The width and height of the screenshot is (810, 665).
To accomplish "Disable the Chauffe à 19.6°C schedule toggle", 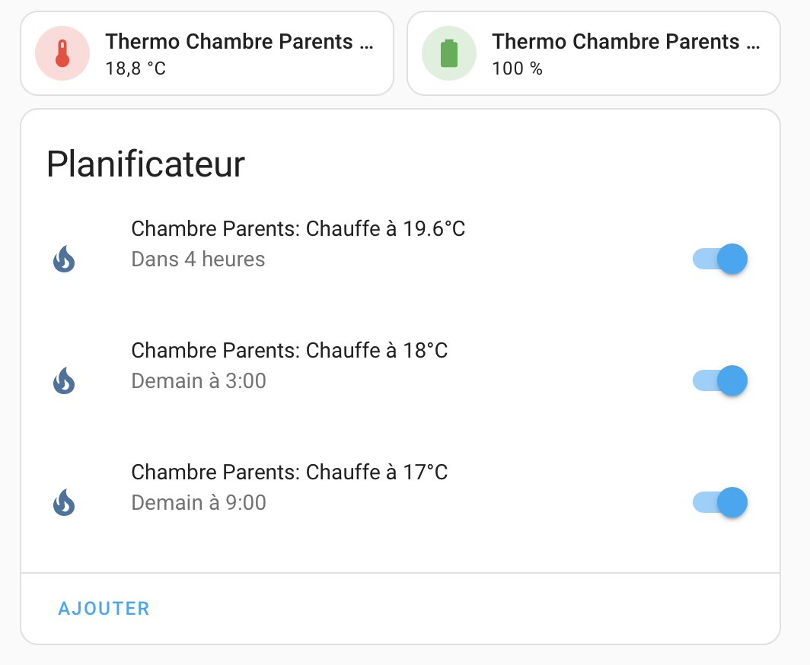I will tap(719, 259).
